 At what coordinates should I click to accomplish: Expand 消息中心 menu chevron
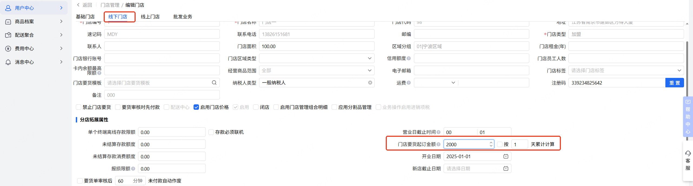pos(61,62)
